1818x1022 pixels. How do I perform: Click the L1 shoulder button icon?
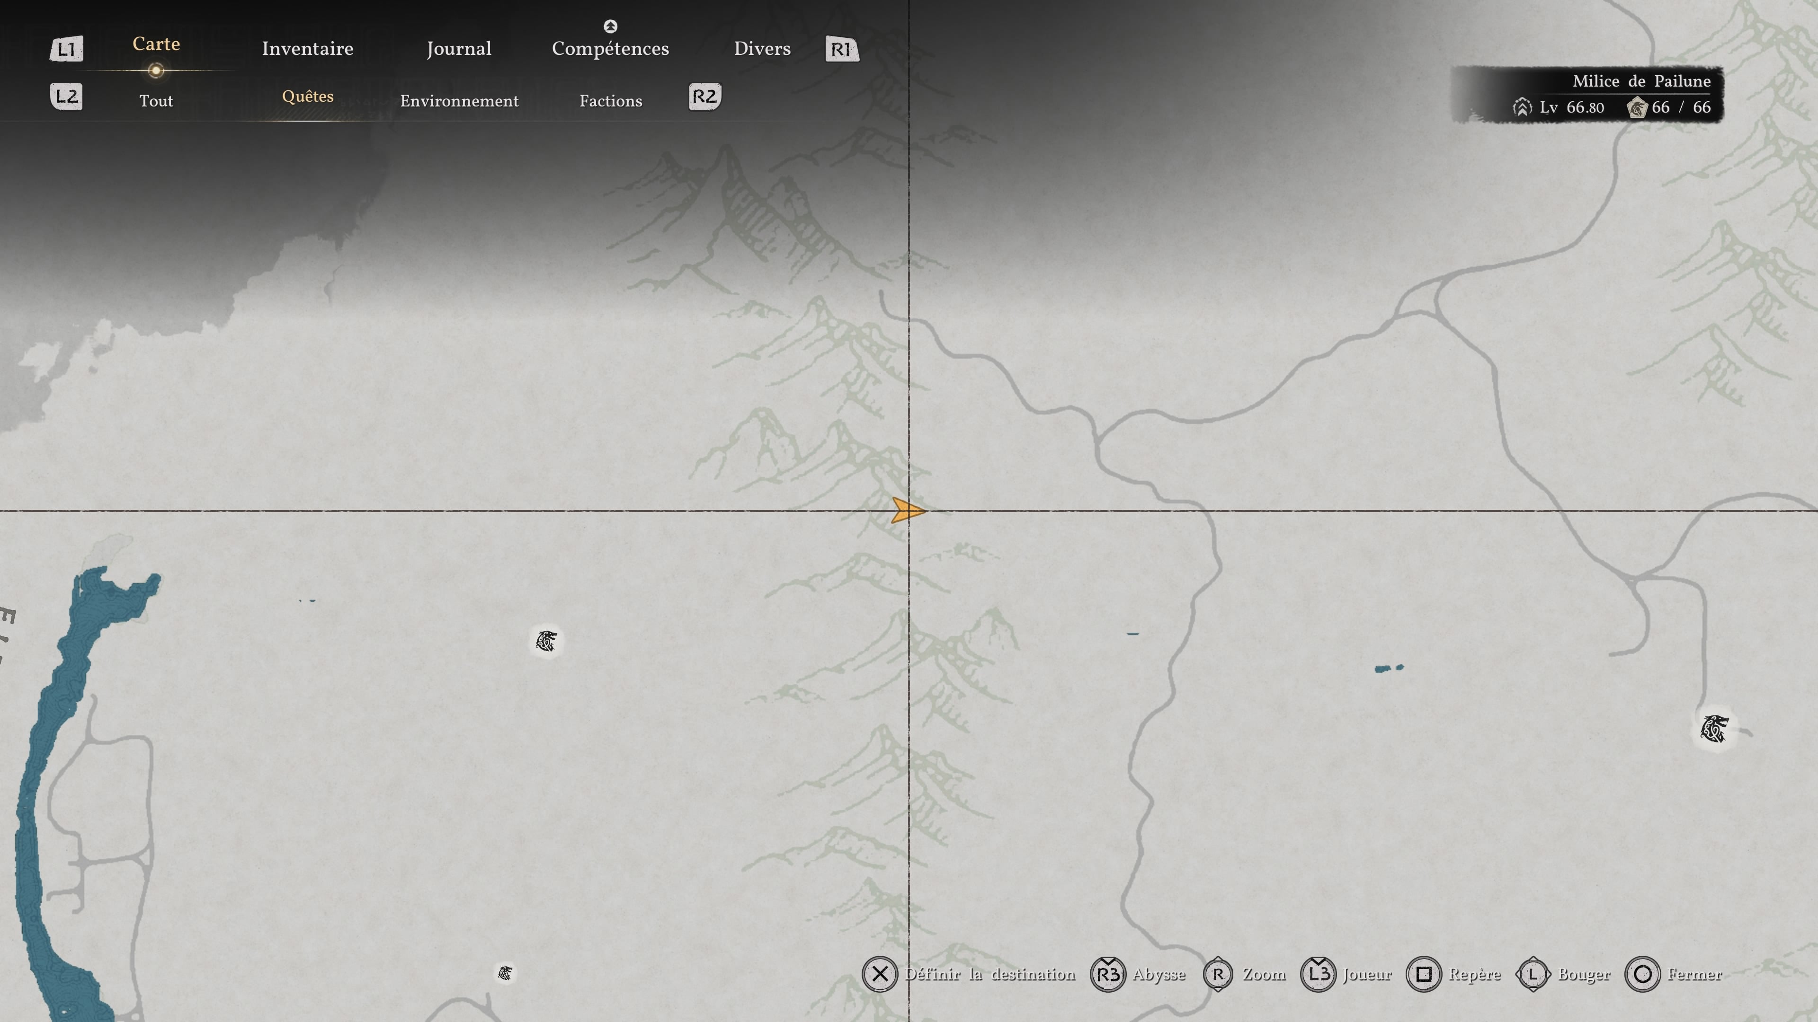coord(66,49)
